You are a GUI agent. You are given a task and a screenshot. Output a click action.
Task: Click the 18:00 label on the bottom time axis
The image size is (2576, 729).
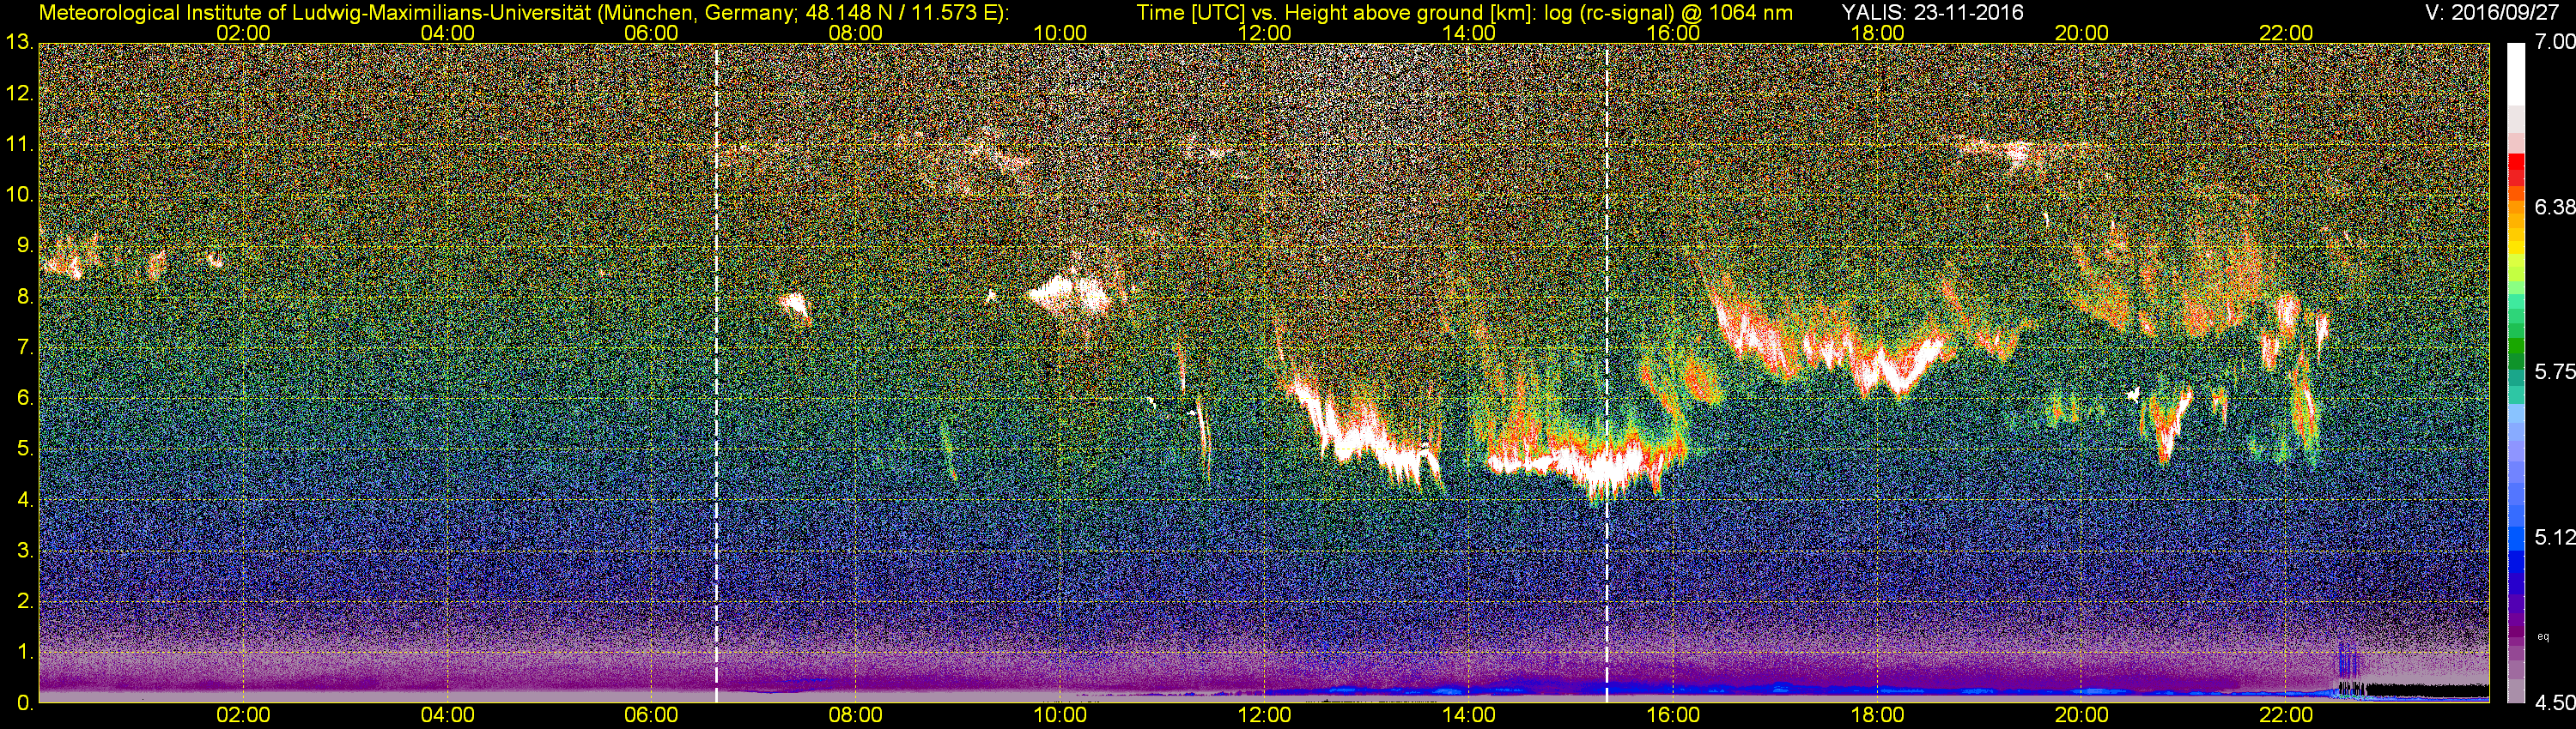1877,715
